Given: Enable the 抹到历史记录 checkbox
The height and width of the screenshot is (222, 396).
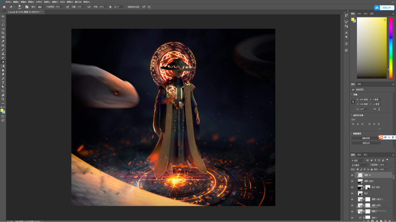Looking at the screenshot, I should [x=126, y=7].
